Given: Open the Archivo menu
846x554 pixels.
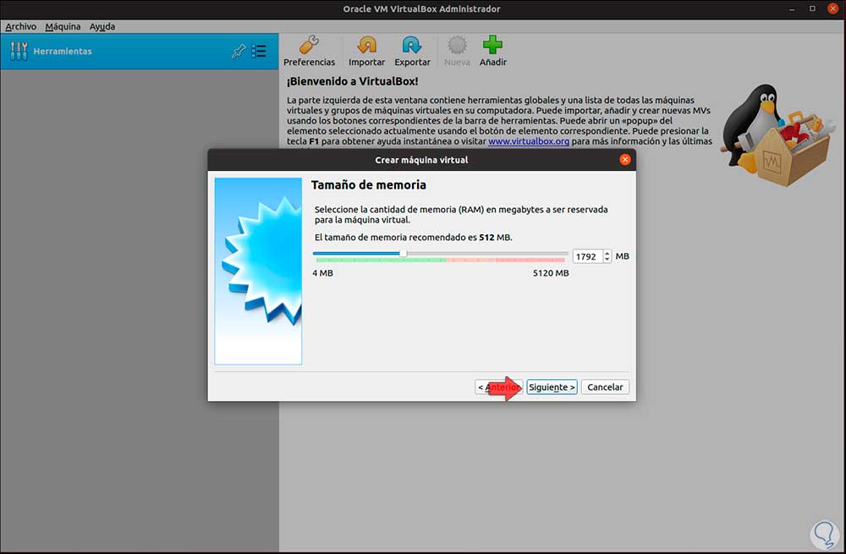Looking at the screenshot, I should (21, 26).
